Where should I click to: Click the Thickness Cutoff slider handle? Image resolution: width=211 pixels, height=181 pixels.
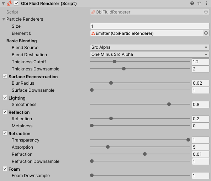115,62
